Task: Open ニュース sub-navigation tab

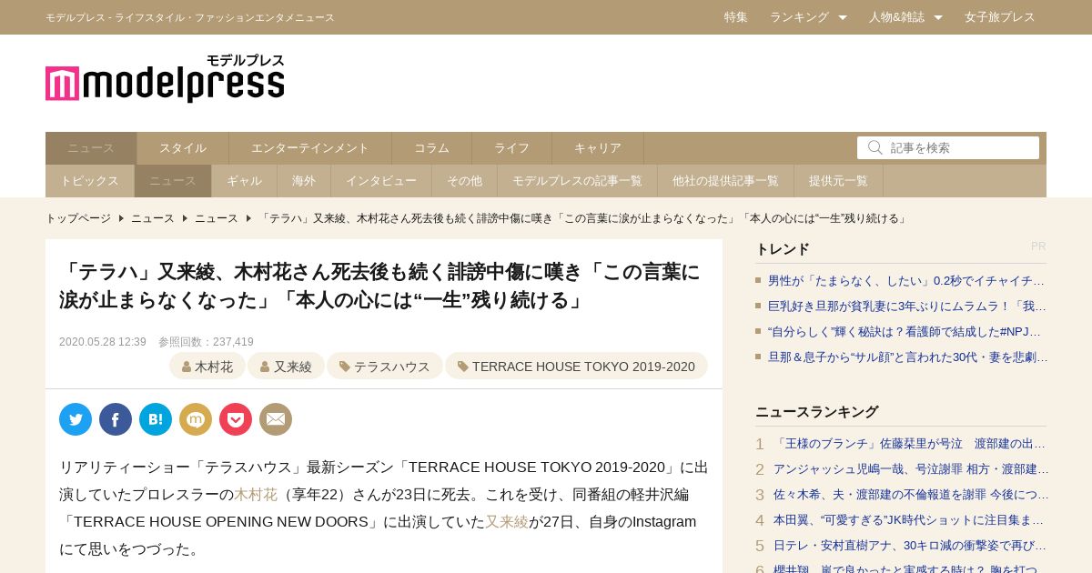Action: [x=173, y=181]
